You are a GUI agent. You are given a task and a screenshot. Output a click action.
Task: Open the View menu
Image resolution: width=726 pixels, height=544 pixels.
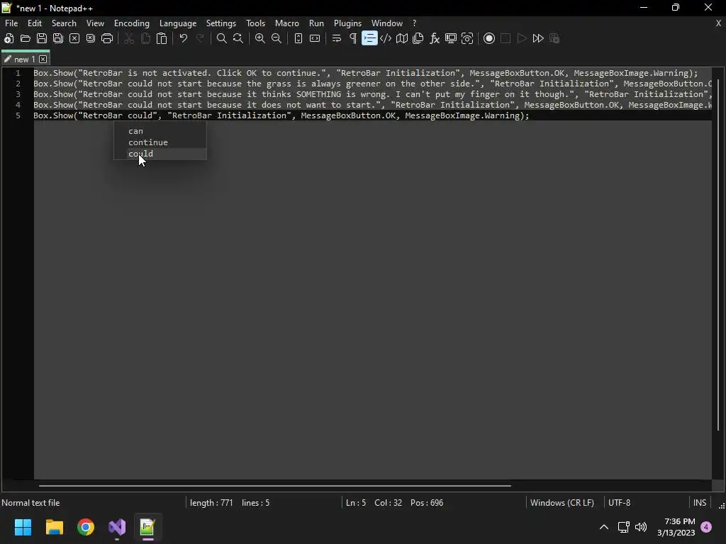point(96,23)
